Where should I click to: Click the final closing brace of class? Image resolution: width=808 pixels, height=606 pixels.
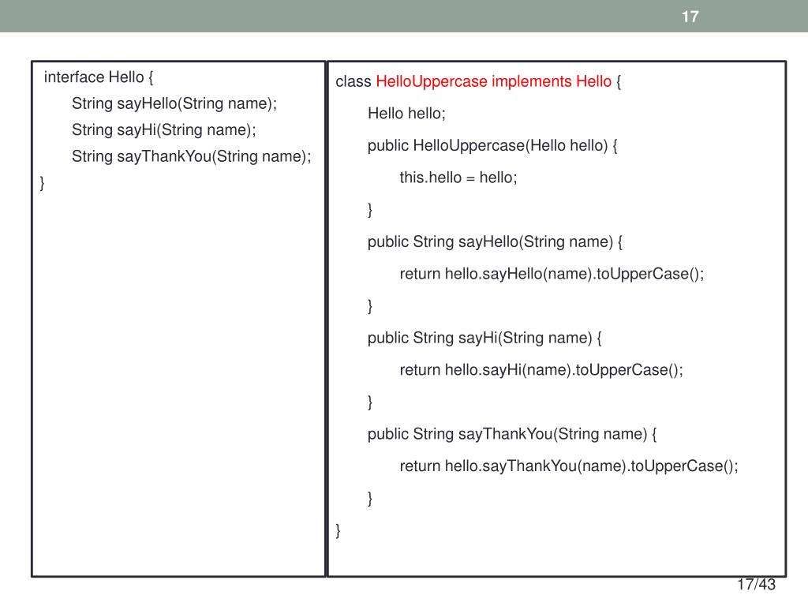[338, 530]
